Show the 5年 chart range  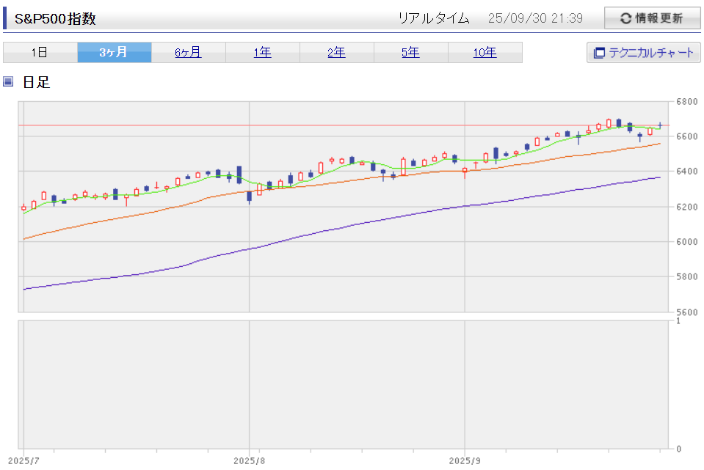point(410,52)
